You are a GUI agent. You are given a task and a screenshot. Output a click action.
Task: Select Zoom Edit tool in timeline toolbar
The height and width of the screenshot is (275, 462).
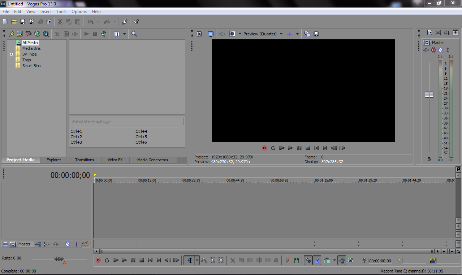pos(221,260)
